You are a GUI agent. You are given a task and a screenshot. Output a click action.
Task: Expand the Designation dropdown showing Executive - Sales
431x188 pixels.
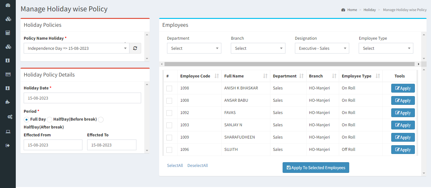click(322, 48)
